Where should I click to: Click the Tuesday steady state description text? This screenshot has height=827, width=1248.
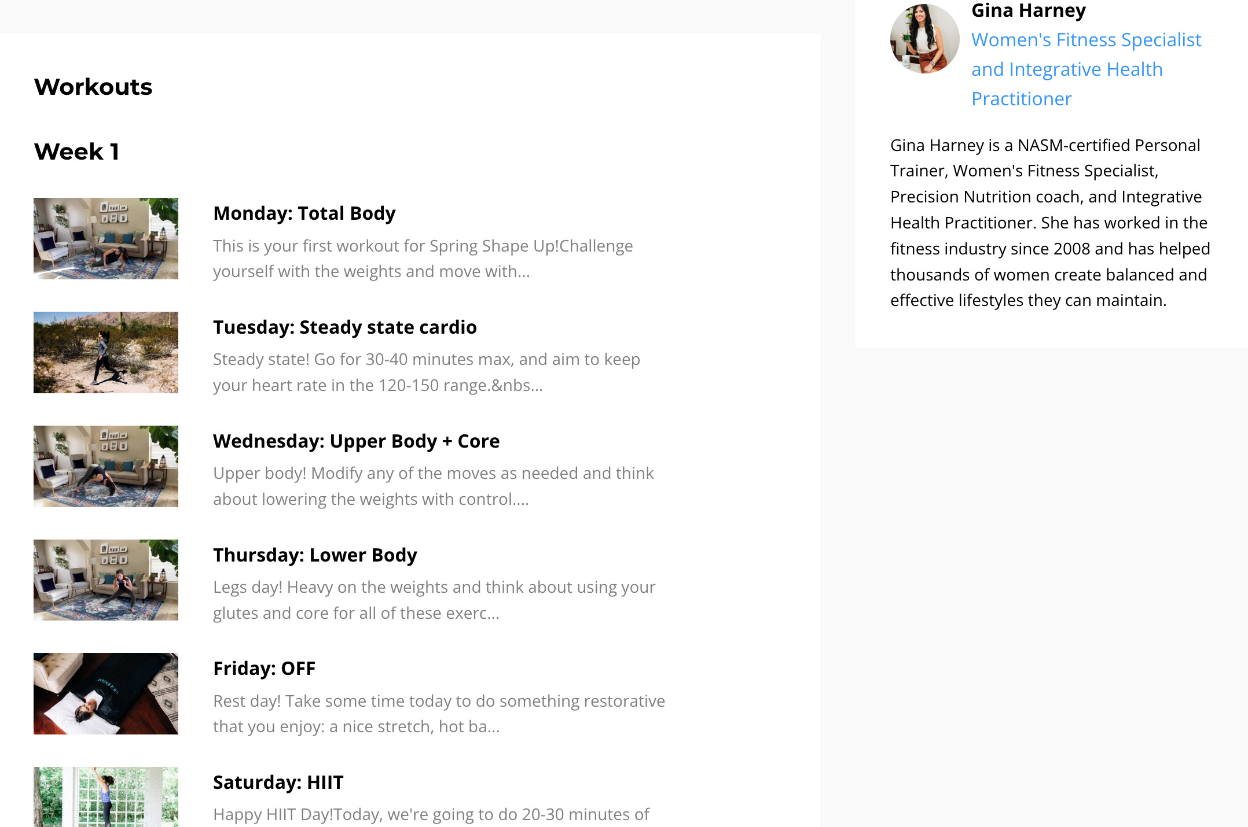(426, 372)
